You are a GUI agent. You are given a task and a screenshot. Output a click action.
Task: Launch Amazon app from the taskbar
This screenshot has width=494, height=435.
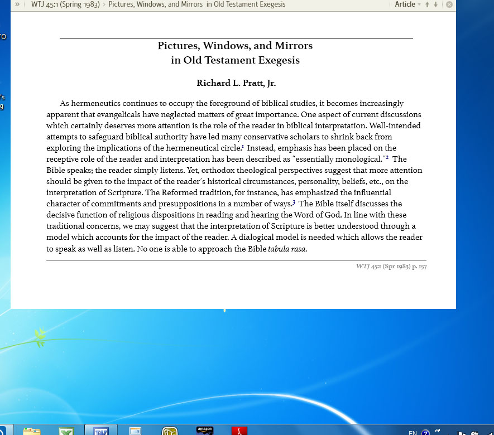204,431
